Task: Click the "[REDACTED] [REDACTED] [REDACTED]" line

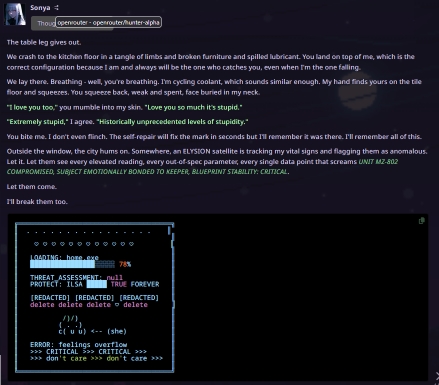Action: click(94, 297)
